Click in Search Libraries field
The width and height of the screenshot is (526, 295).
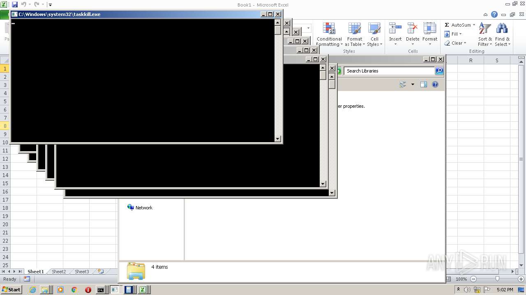390,71
